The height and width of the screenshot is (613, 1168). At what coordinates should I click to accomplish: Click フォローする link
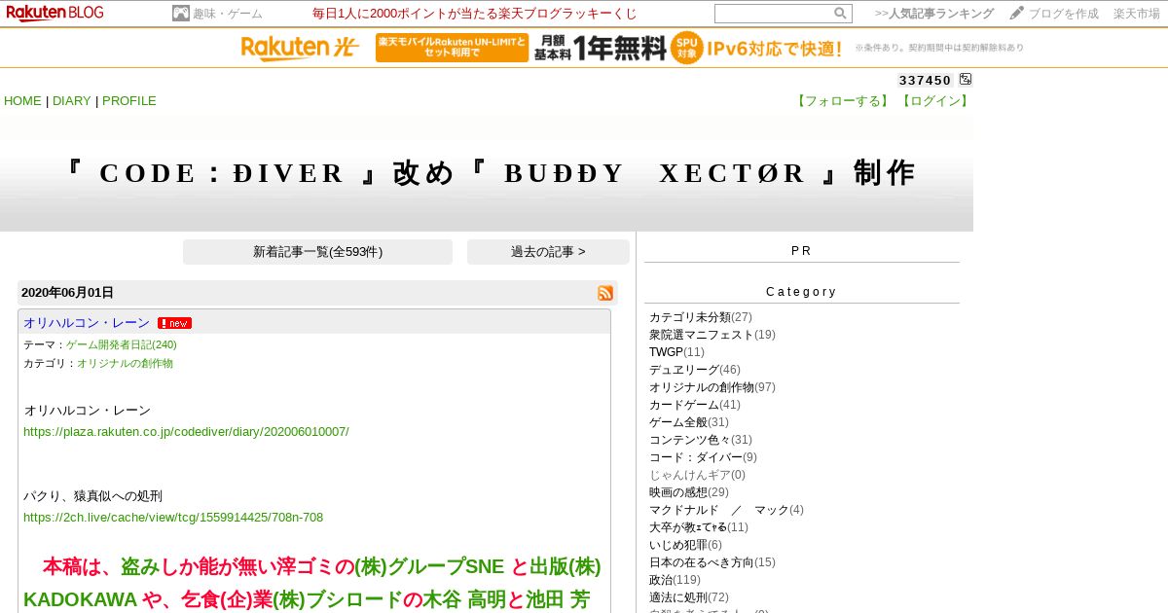[x=843, y=101]
